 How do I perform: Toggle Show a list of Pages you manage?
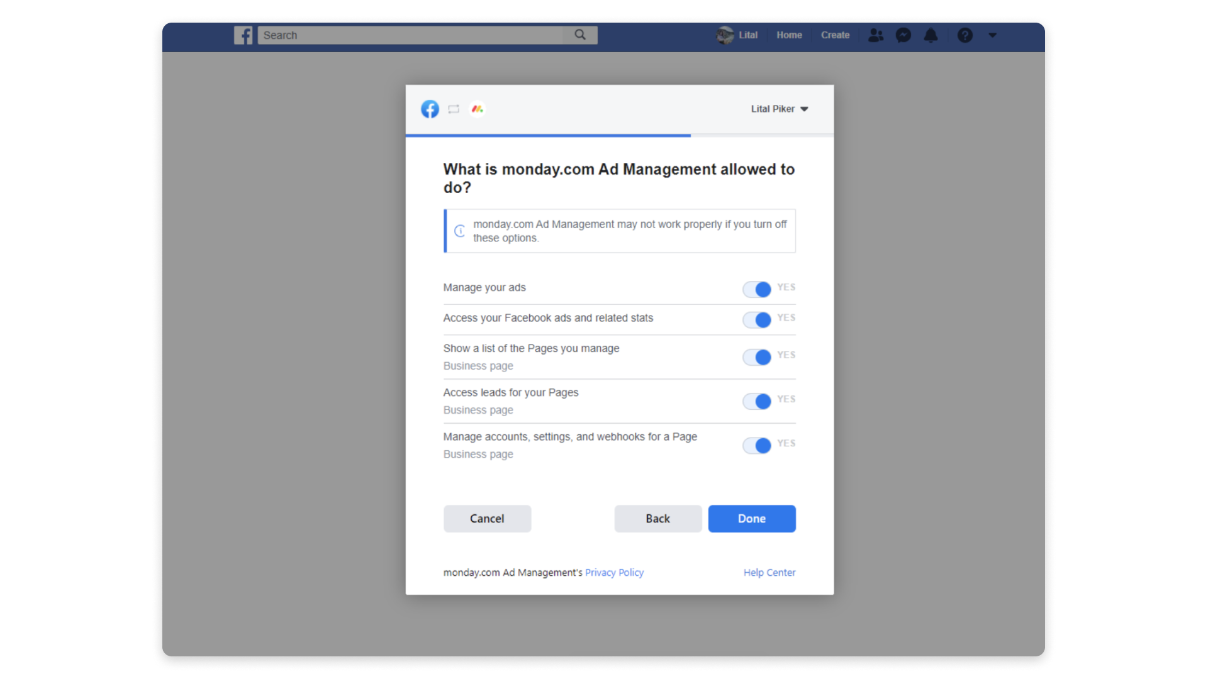click(756, 357)
